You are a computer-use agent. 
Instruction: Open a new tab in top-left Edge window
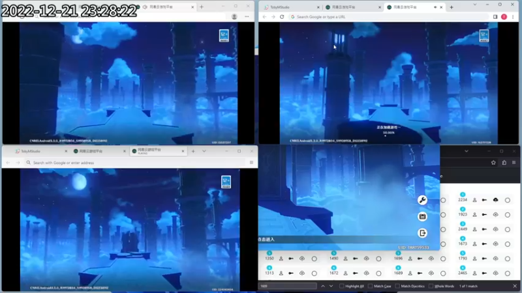tap(202, 7)
